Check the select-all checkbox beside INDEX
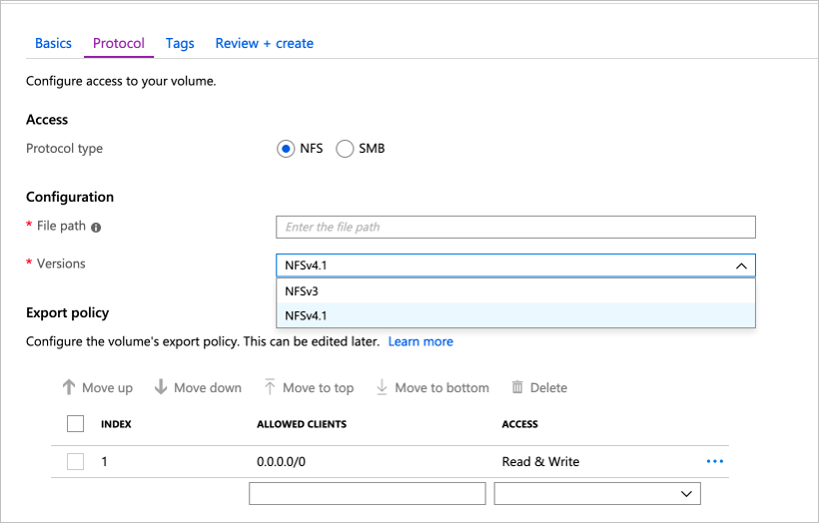Screen dimensions: 819x523 tap(75, 424)
